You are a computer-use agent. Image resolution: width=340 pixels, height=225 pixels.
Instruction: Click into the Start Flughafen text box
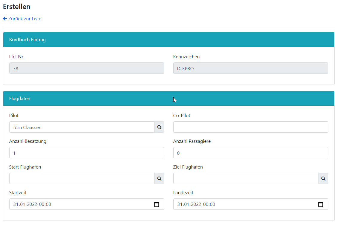(82, 179)
